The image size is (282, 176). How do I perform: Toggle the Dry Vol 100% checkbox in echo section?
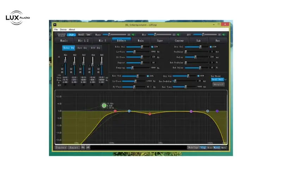211,47
